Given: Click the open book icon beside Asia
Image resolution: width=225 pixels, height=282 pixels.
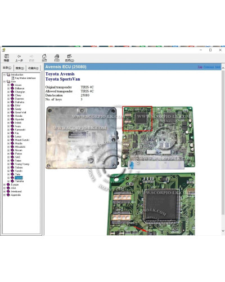Looking at the screenshot, I should (8, 82).
